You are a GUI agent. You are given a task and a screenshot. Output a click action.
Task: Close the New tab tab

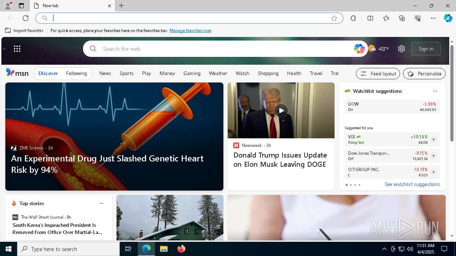[109, 6]
